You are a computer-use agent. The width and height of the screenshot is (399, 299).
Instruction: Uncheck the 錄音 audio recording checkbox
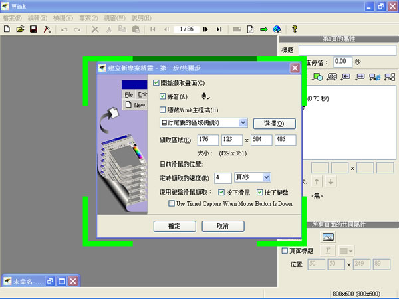pyautogui.click(x=163, y=96)
